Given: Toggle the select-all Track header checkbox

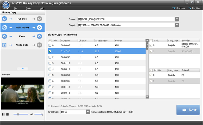Looking at the screenshot, I should coord(150,41).
